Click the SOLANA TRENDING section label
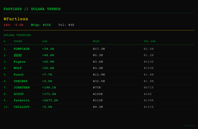This screenshot has height=129, width=198. pos(17,35)
